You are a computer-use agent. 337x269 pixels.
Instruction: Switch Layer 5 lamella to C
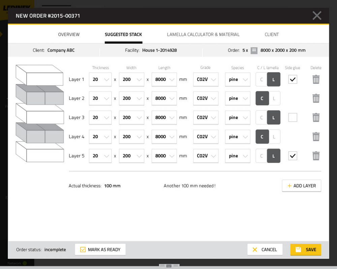coord(262,156)
